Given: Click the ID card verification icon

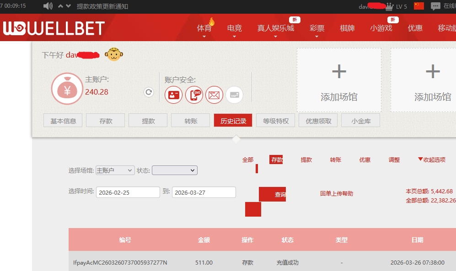Looking at the screenshot, I should pyautogui.click(x=173, y=95).
